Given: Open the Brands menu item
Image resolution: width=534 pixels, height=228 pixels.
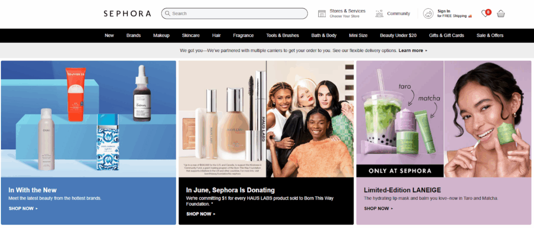Looking at the screenshot, I should (133, 35).
